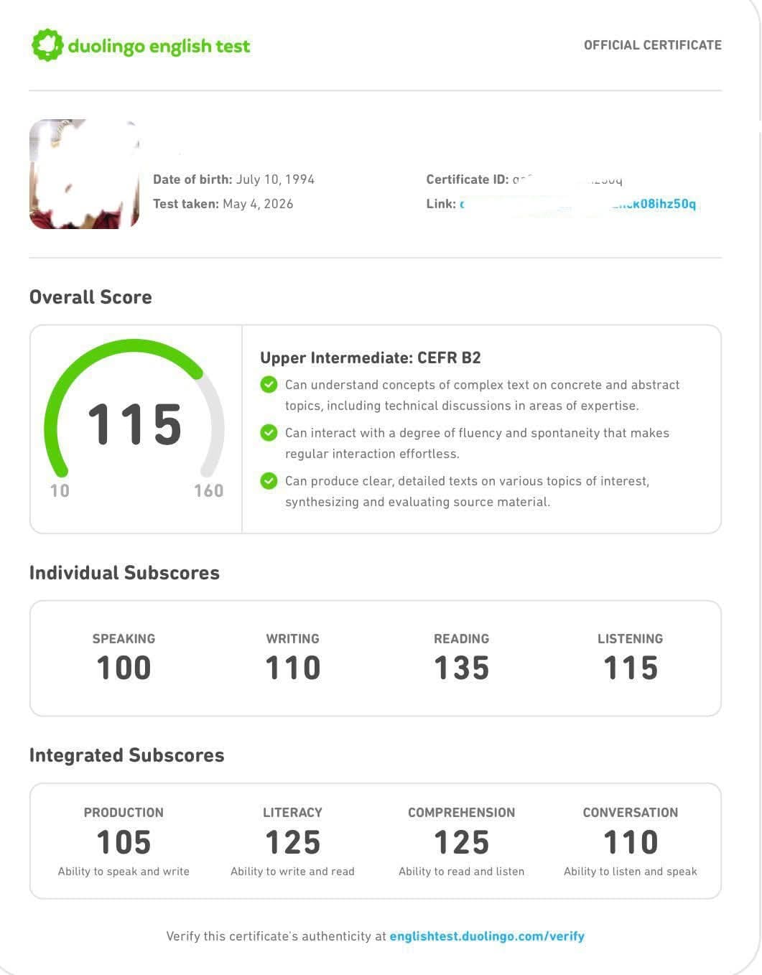Click the Upper Intermediate: CEFR B2 heading
762x975 pixels.
pos(371,358)
